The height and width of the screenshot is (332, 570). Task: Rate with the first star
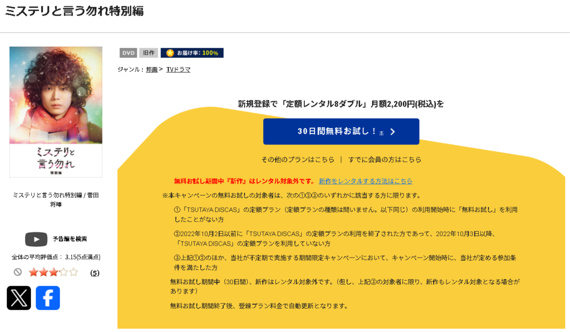click(33, 272)
